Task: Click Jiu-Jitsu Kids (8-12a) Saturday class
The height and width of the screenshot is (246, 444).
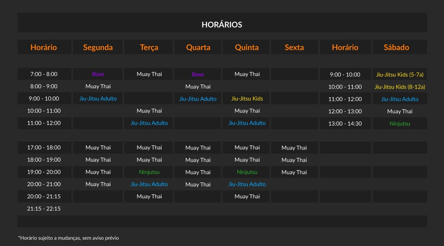Action: click(400, 87)
